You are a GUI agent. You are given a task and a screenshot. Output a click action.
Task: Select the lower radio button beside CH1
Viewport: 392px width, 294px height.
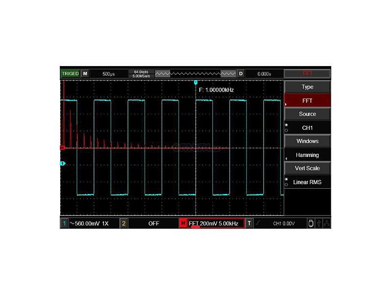point(286,130)
